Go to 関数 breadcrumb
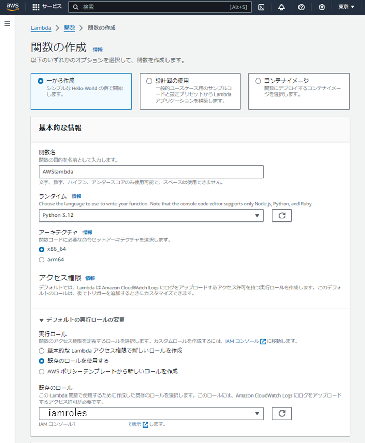365x443 pixels. tap(70, 28)
